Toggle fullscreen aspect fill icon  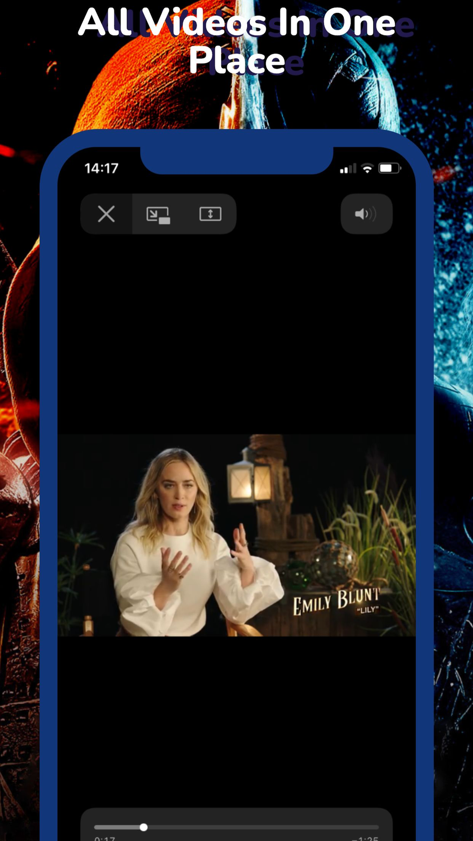coord(210,214)
